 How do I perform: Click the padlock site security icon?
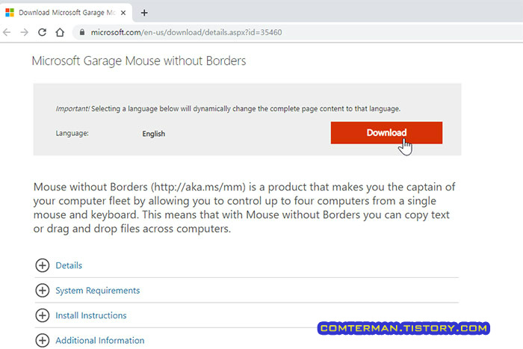coord(82,32)
